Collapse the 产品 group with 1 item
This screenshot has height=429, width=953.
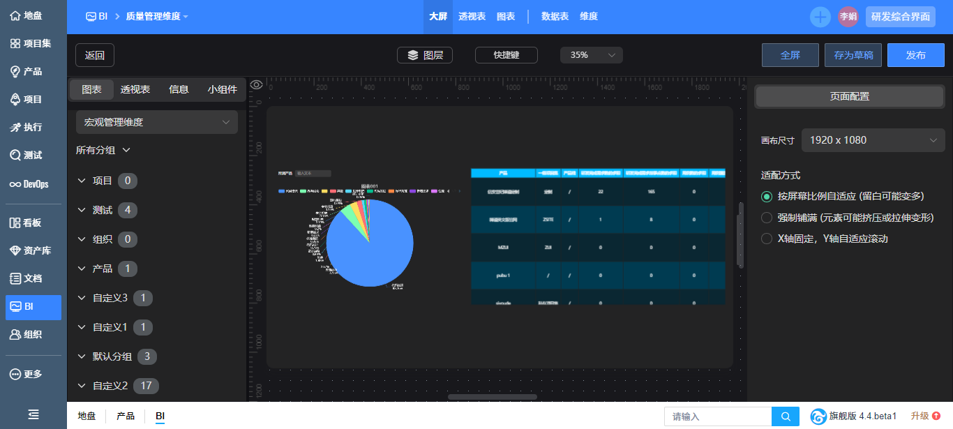82,269
